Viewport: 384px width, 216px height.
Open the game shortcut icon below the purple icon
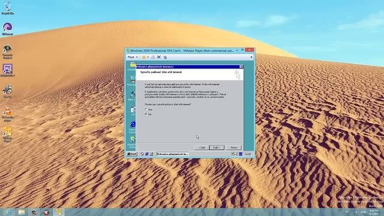coord(7,91)
